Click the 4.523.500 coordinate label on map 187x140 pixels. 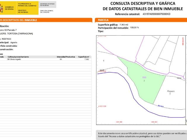102,106
